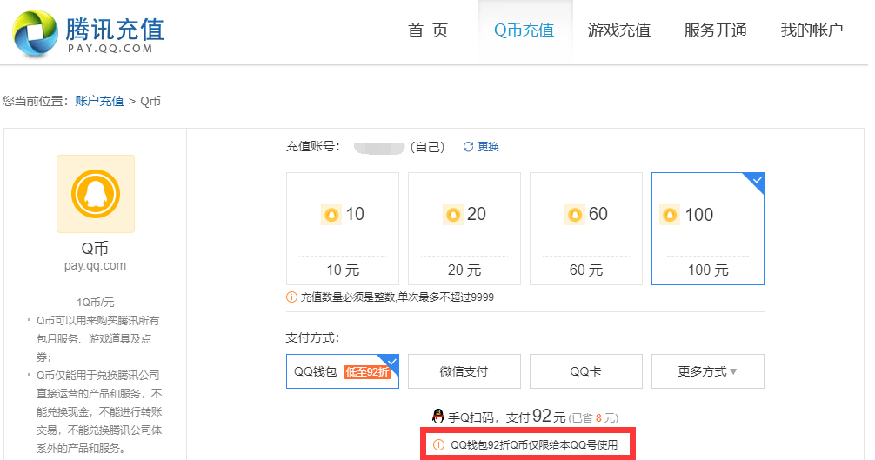Go to the 首页 tab
Viewport: 875px width, 460px height.
click(x=428, y=30)
